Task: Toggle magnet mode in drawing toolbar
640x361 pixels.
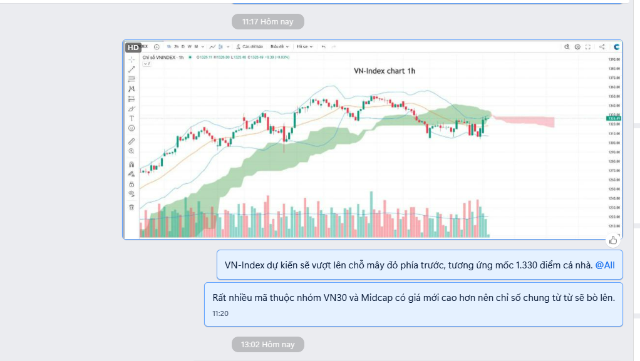Action: [x=132, y=165]
